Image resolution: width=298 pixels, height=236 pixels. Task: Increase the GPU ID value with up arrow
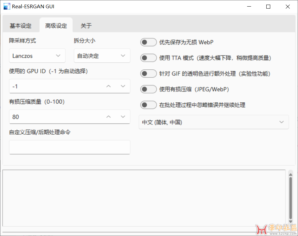point(108,86)
